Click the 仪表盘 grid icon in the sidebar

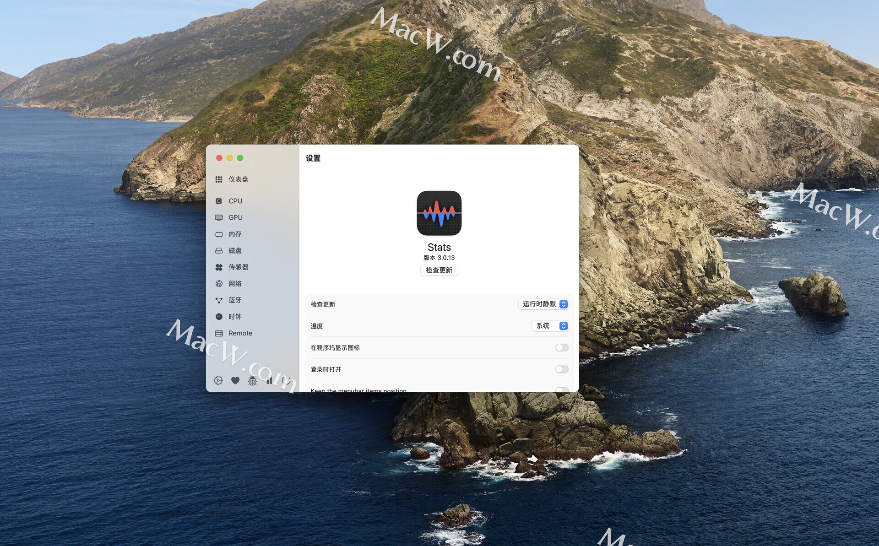219,179
